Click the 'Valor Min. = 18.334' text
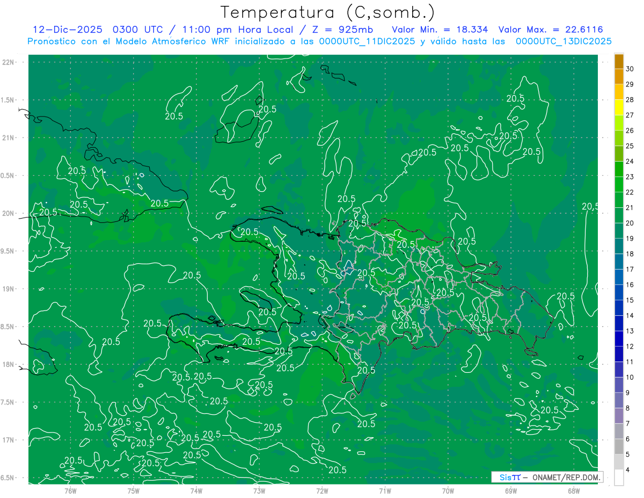The width and height of the screenshot is (644, 498). point(440,30)
